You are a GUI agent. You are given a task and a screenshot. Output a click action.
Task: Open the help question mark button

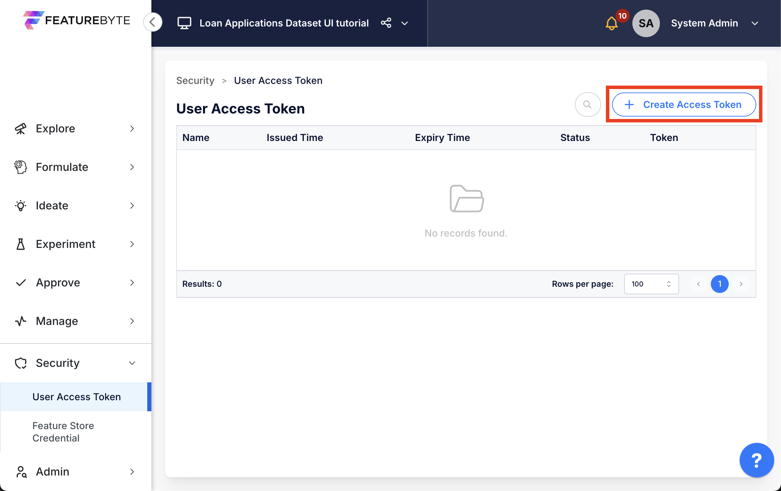click(756, 460)
